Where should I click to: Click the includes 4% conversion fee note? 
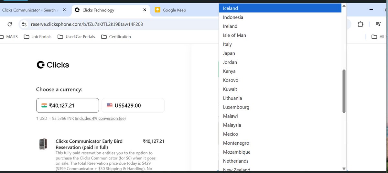click(100, 119)
